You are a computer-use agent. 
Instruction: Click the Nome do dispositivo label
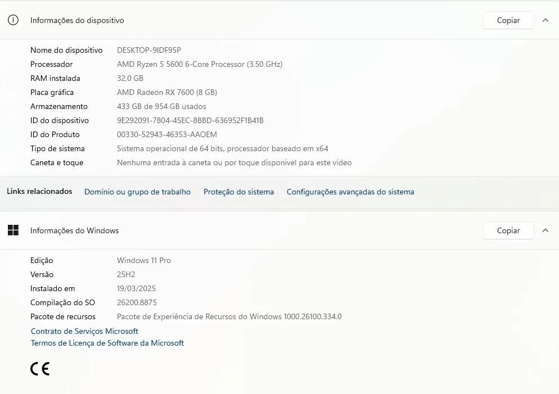(x=66, y=50)
